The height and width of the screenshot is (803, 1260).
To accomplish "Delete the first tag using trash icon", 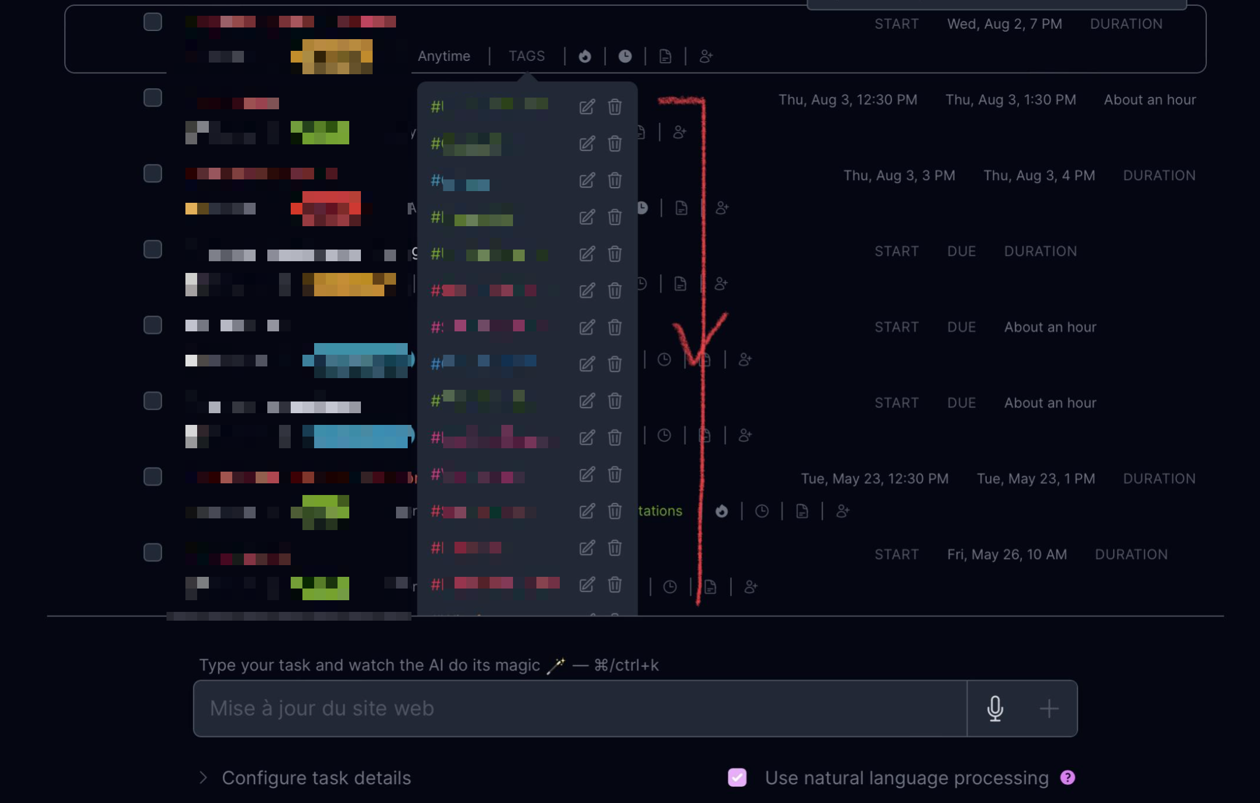I will pyautogui.click(x=614, y=107).
